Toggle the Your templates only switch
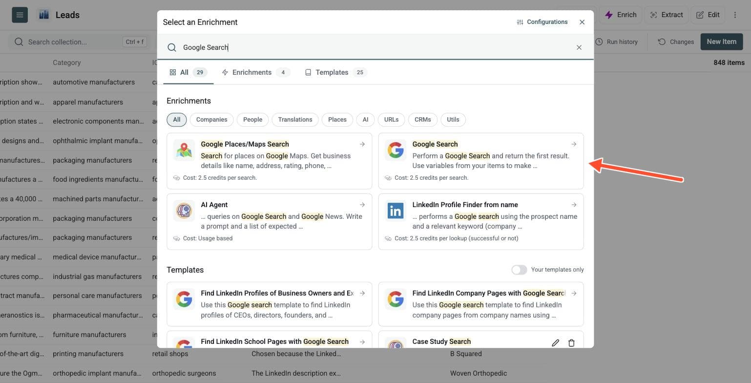751x383 pixels. [x=519, y=270]
